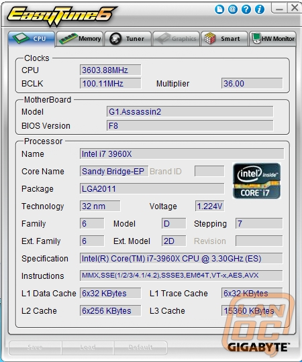Click the L1 Data Cache label

coord(49,294)
